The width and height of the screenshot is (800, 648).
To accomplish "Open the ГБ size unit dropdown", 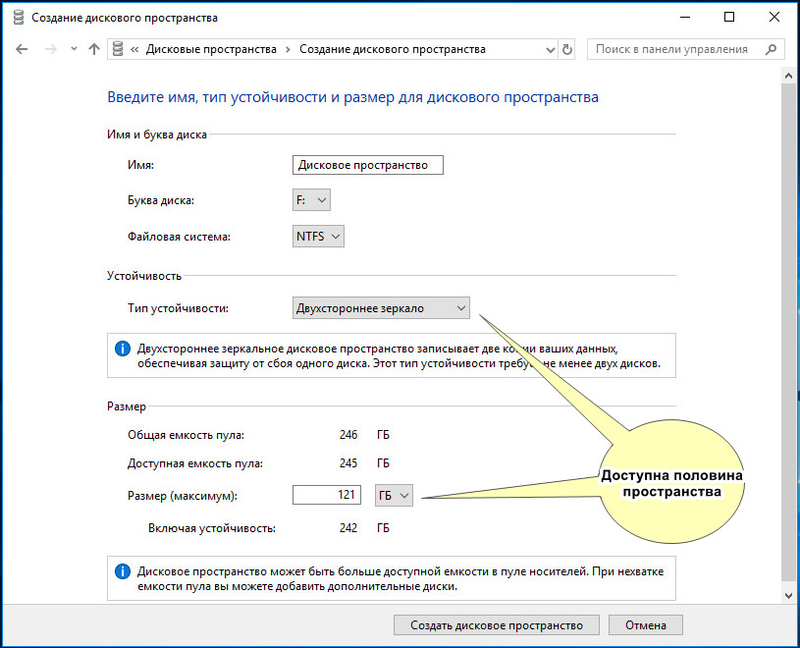I will pyautogui.click(x=394, y=496).
